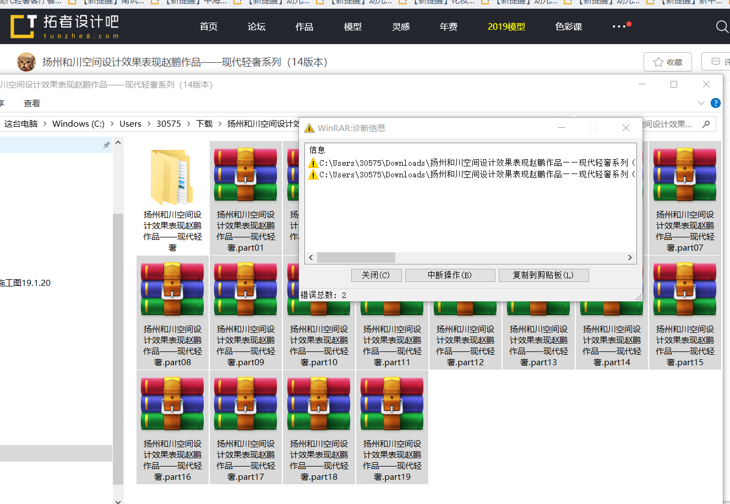This screenshot has height=504, width=730.
Task: Click the post title text
Action: pos(185,62)
